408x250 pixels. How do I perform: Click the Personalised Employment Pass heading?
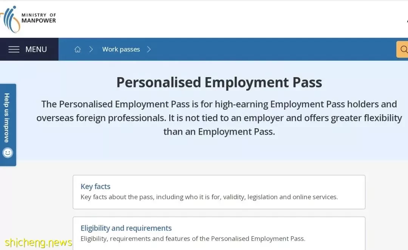[219, 82]
